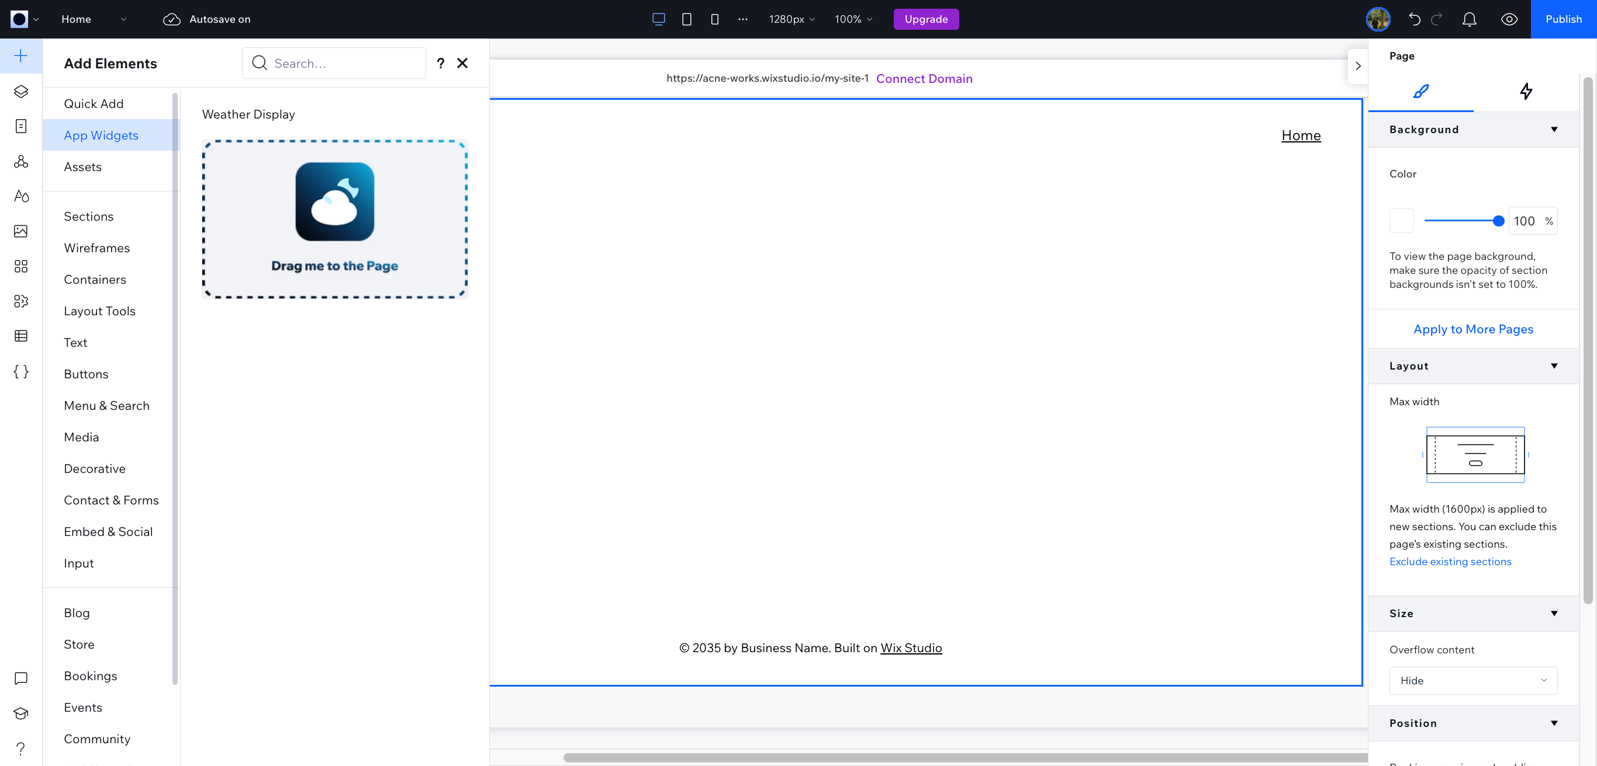Click the Max width layout diagram
This screenshot has width=1597, height=766.
1475,455
